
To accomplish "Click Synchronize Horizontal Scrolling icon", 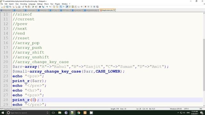I will click(57, 7).
